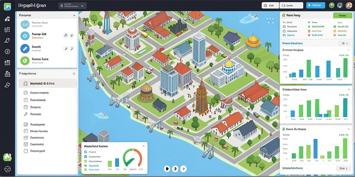Select the calendar icon in left sidebar
The width and height of the screenshot is (355, 177).
coord(7,63)
